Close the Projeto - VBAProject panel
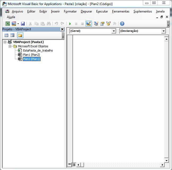The height and width of the screenshot is (170, 172). (x=62, y=29)
